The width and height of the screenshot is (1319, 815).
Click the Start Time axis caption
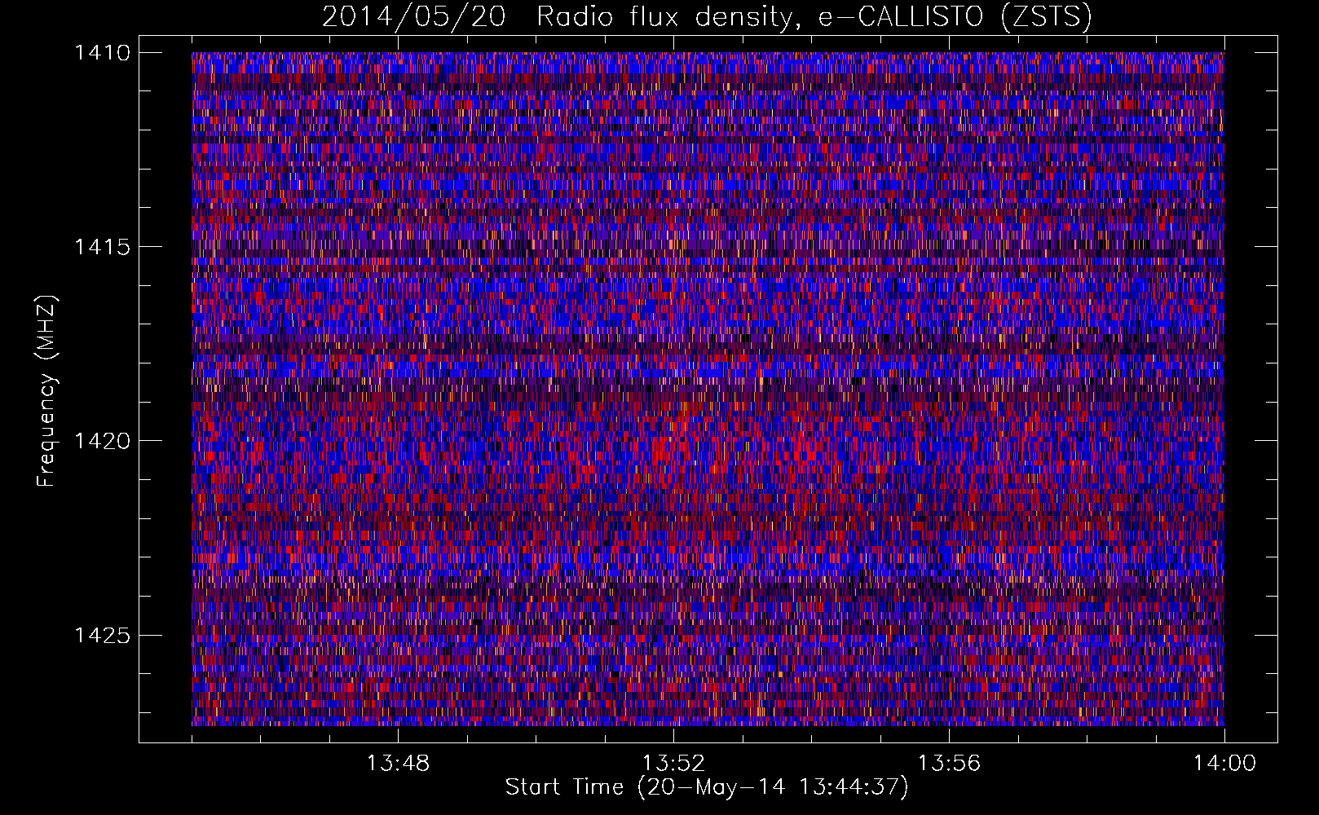[x=707, y=787]
